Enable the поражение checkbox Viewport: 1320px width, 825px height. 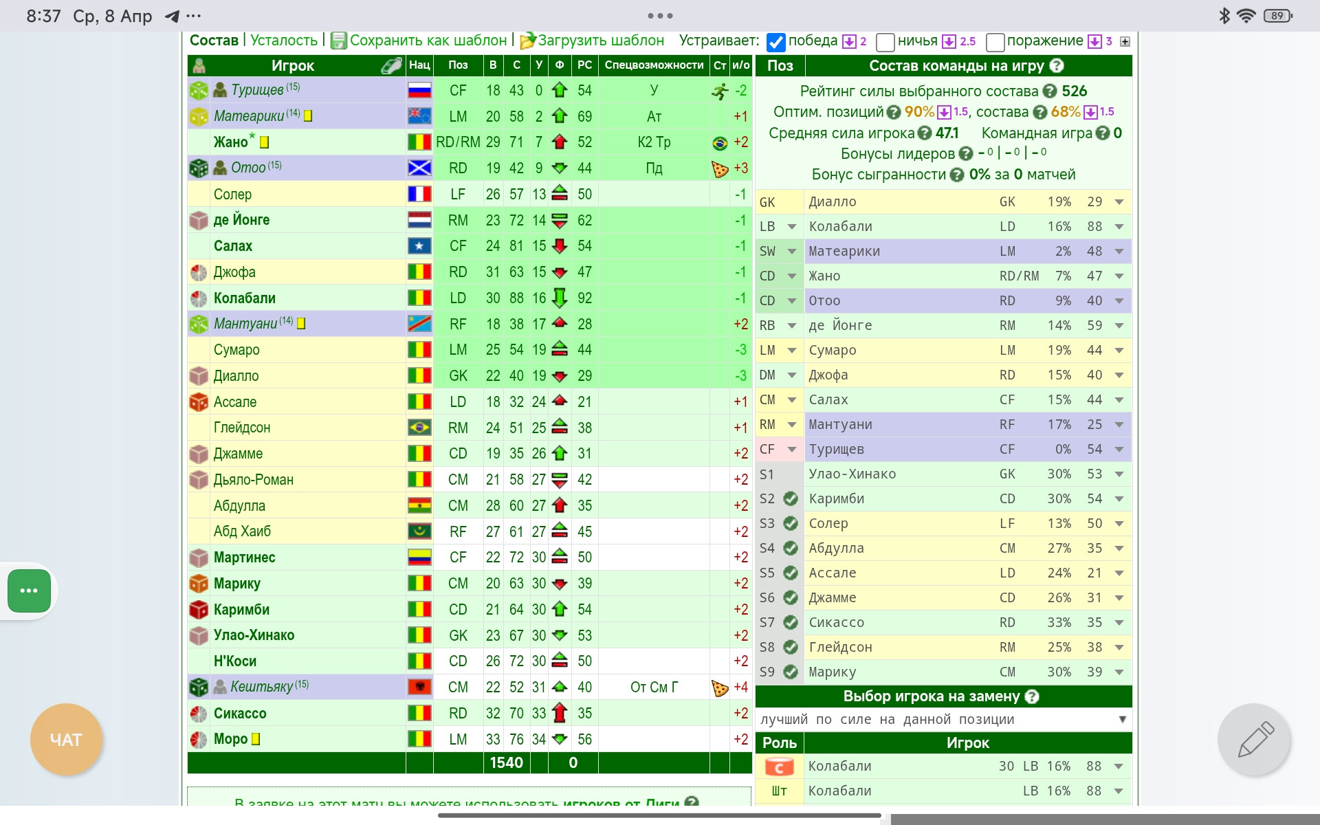(995, 43)
